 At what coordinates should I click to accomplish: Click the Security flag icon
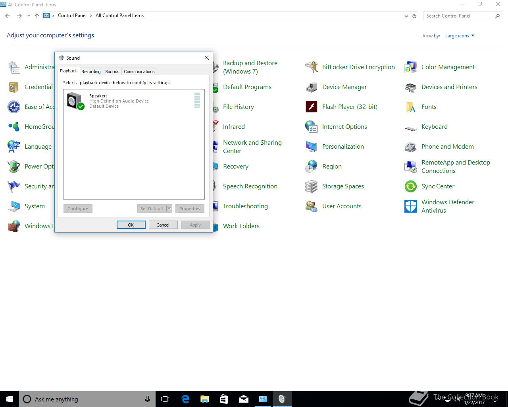tap(14, 186)
